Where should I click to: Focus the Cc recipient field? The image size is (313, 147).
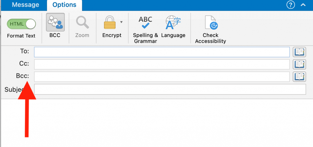162,64
